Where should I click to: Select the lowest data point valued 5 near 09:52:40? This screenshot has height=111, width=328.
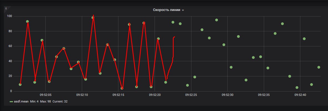click(297, 88)
